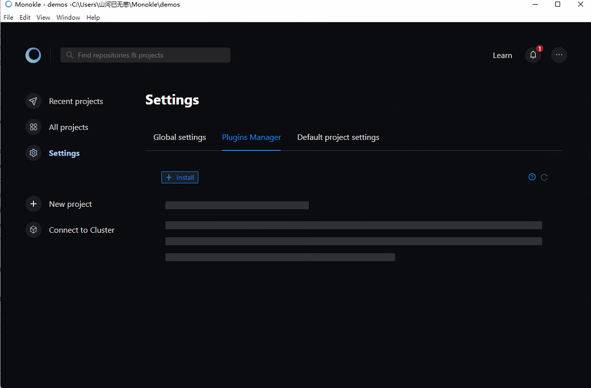Viewport: 591px width, 388px height.
Task: Click the Connect to Cluster cube icon
Action: point(33,230)
